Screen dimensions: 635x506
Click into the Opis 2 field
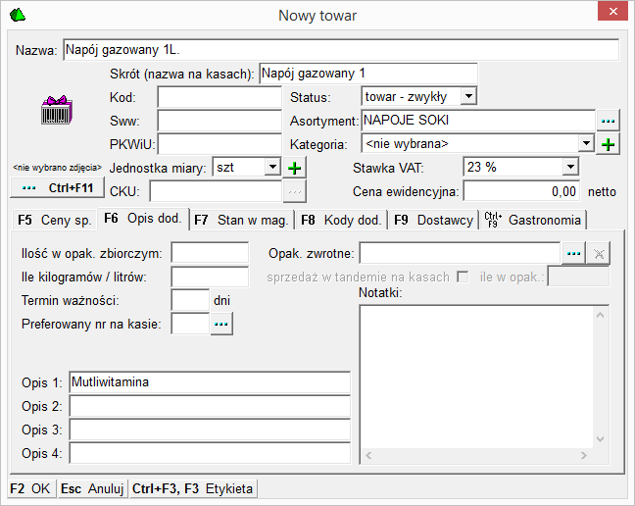click(209, 406)
